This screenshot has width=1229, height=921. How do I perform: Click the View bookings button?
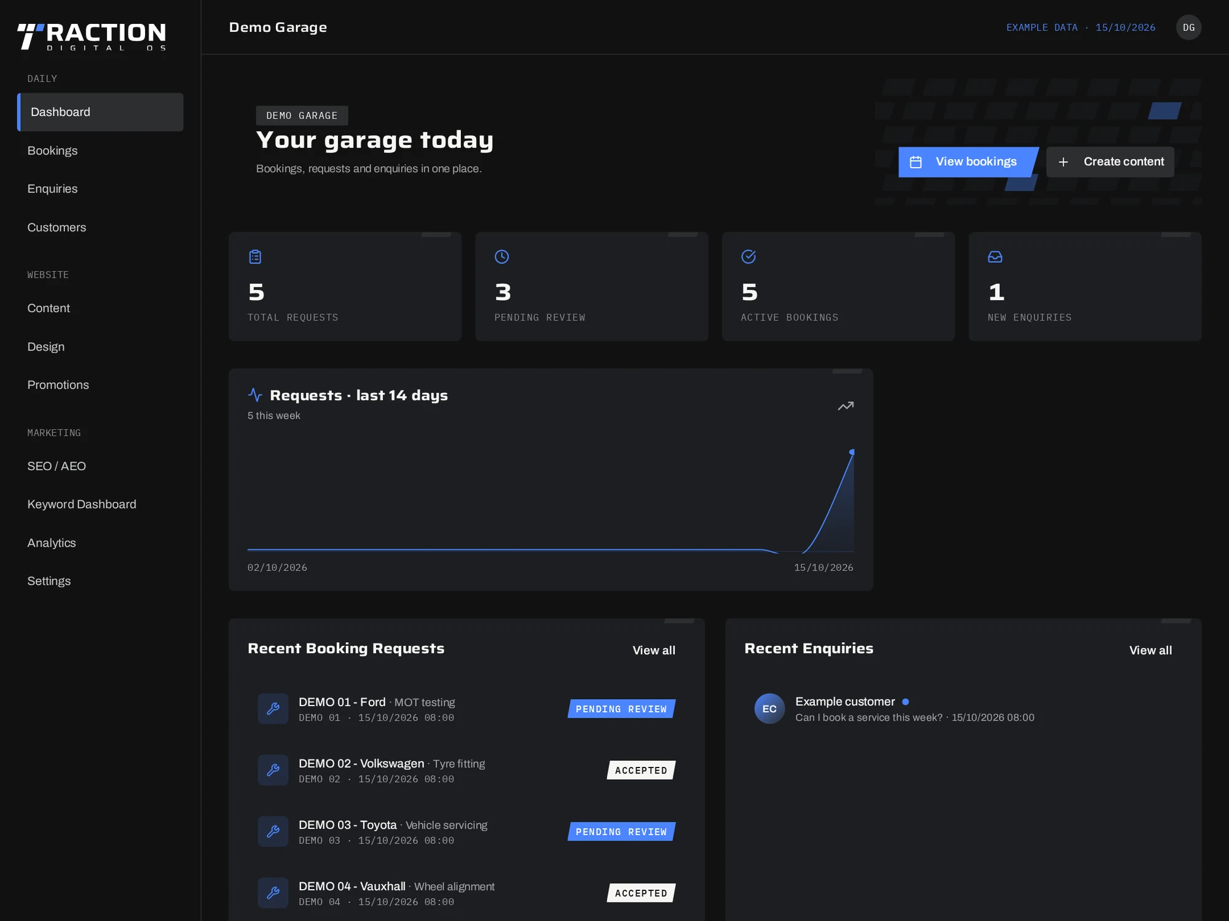pyautogui.click(x=968, y=162)
